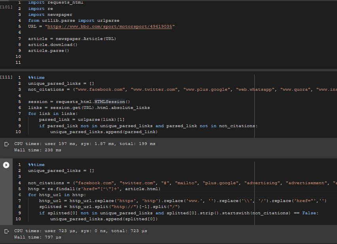Click 'for http_url in http:' line
Screen dimensions: 337x244
pos(57,195)
